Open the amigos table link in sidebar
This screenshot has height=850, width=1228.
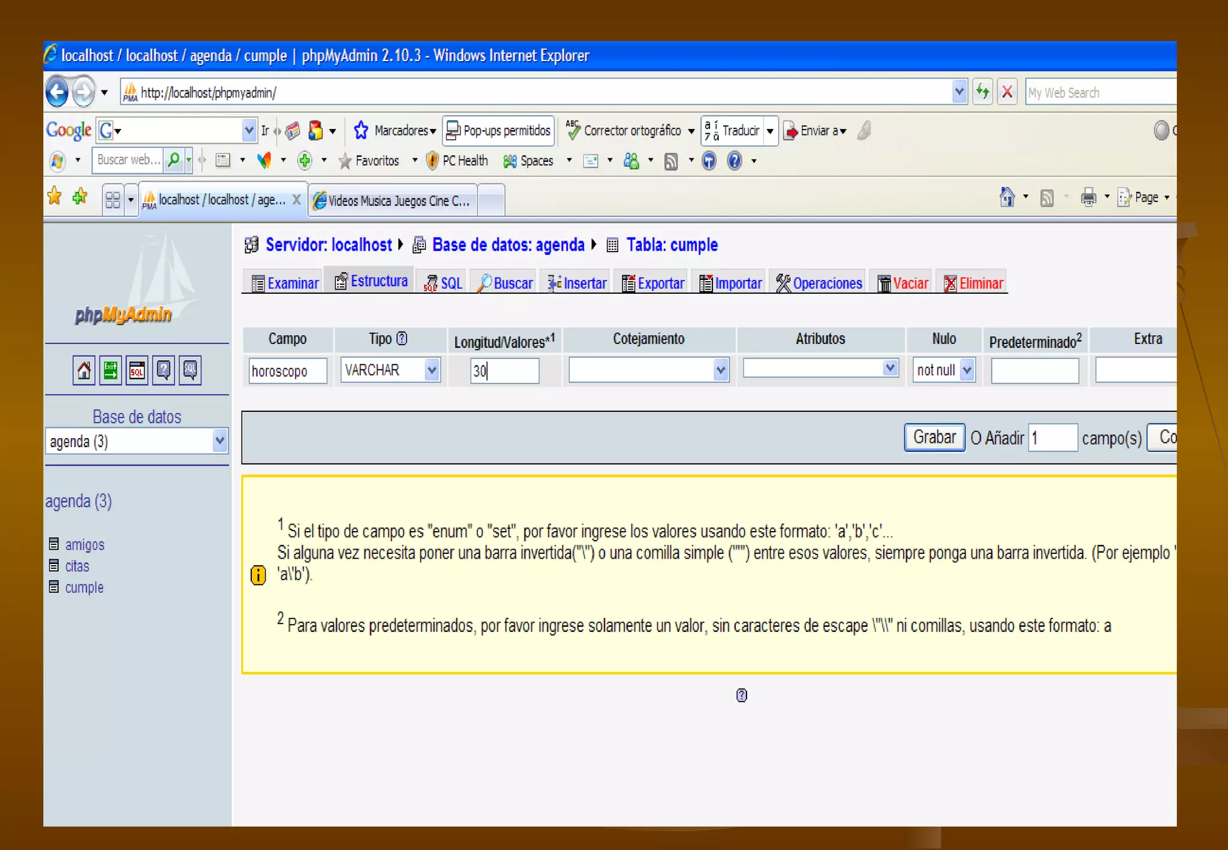coord(85,544)
